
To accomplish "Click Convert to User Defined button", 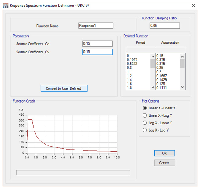I will (x=64, y=88).
